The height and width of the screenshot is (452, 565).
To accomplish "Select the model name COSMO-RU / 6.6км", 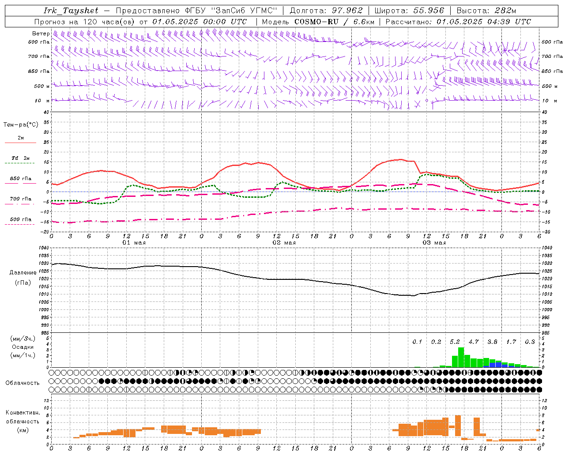I will (x=334, y=22).
